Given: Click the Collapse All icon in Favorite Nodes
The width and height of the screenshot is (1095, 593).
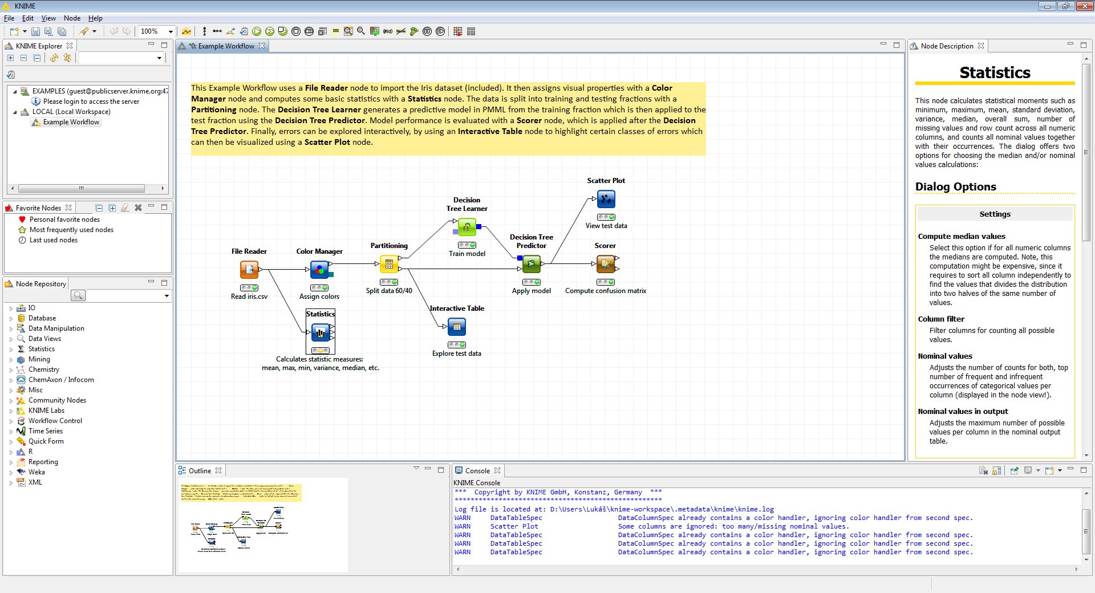Looking at the screenshot, I should (99, 208).
